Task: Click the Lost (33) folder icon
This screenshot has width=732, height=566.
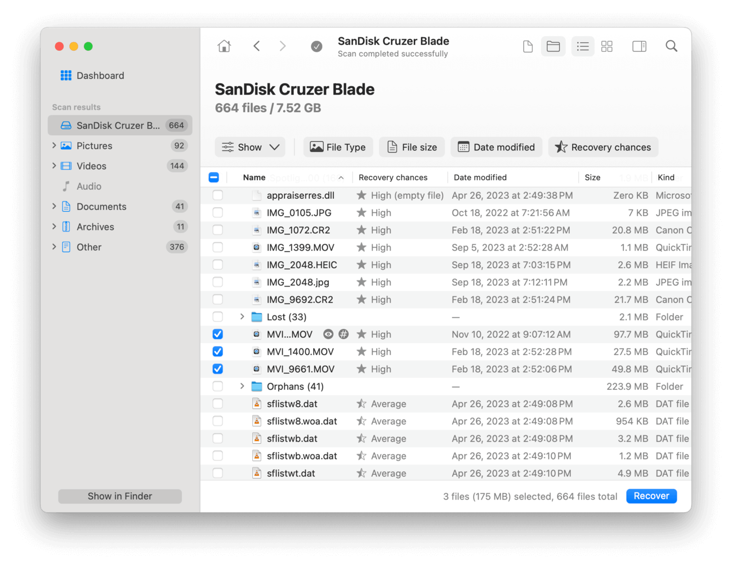Action: click(x=257, y=317)
